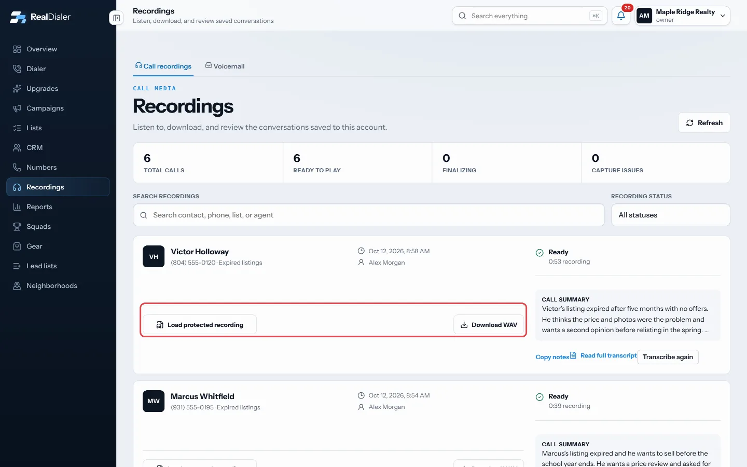
Task: Click the Overview grid icon in the sidebar
Action: click(x=17, y=49)
